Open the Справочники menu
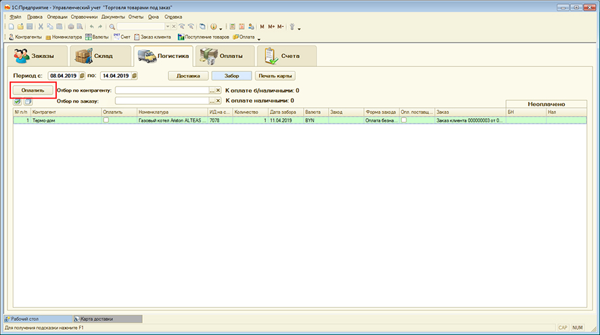Screen dimensions: 600x335 tap(86, 16)
